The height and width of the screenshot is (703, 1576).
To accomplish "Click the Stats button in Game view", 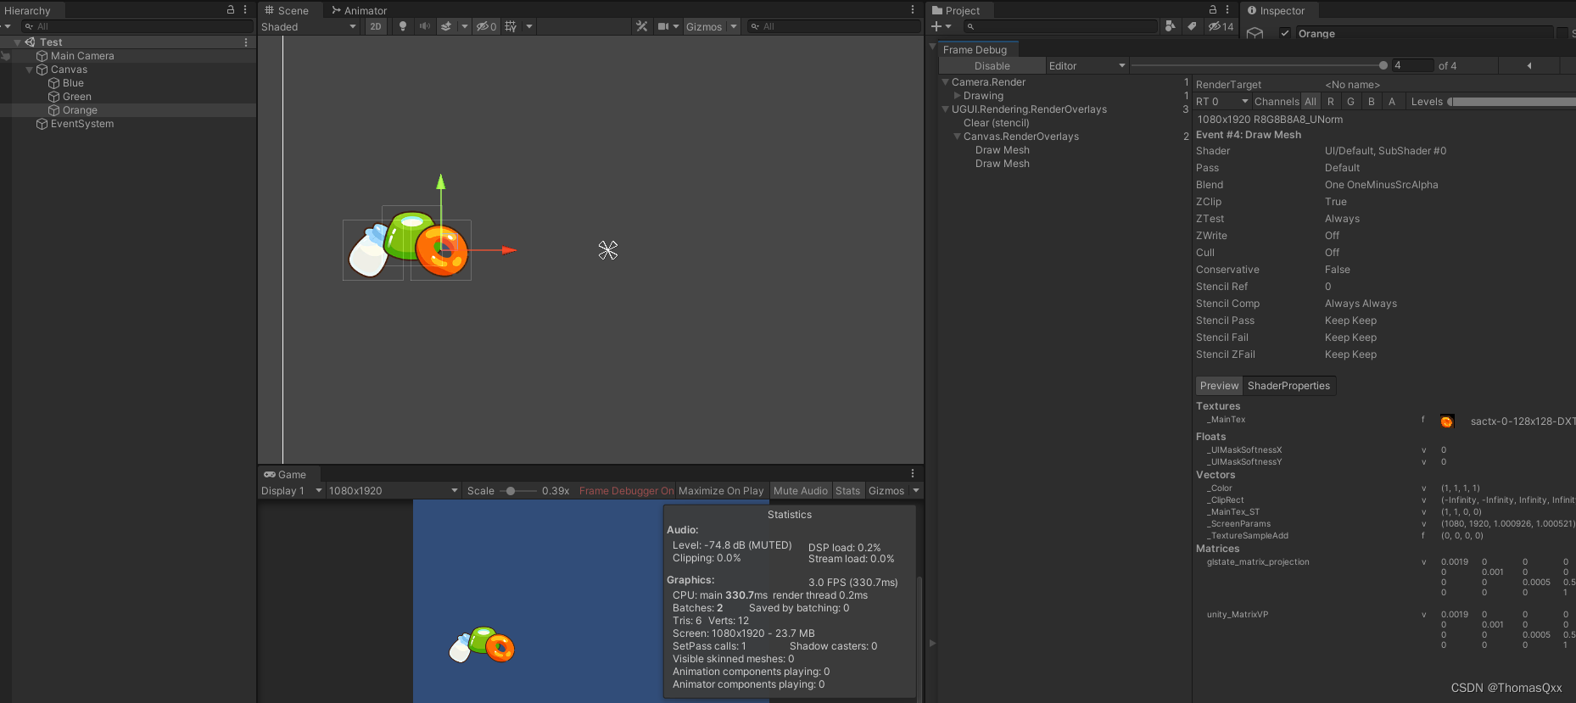I will 847,490.
